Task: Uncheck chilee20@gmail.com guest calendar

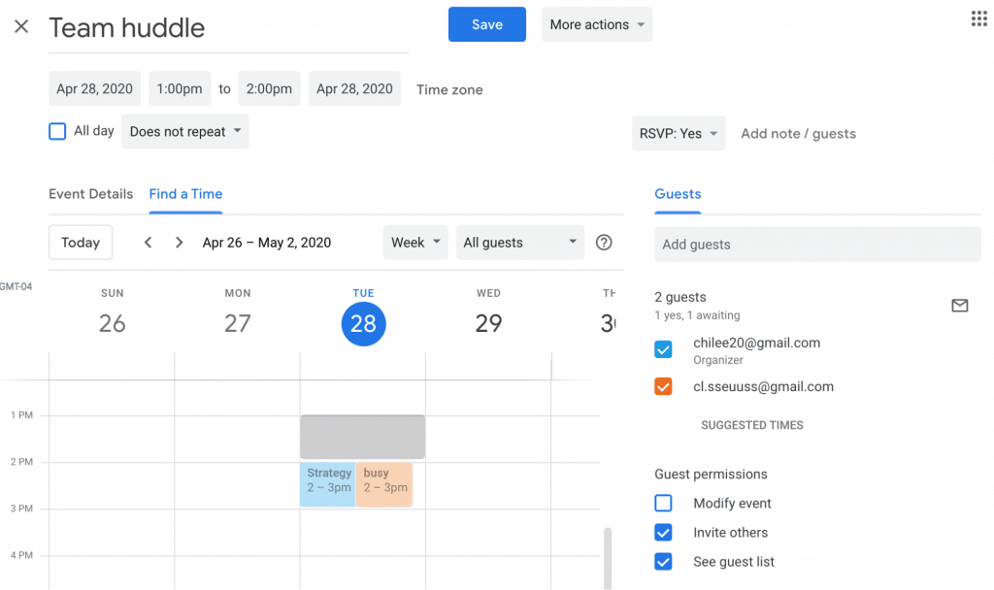Action: pos(663,349)
